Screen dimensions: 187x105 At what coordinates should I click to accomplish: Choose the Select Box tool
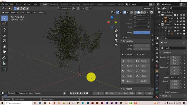4,18
